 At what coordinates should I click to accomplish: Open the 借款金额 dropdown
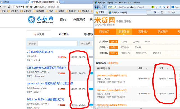(85, 43)
